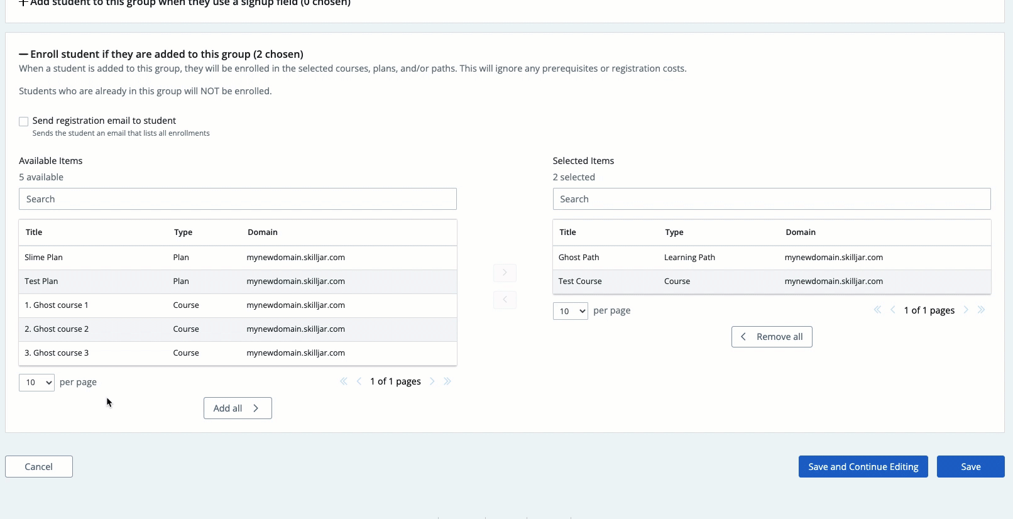Open per page dropdown under Selected Items

[570, 311]
